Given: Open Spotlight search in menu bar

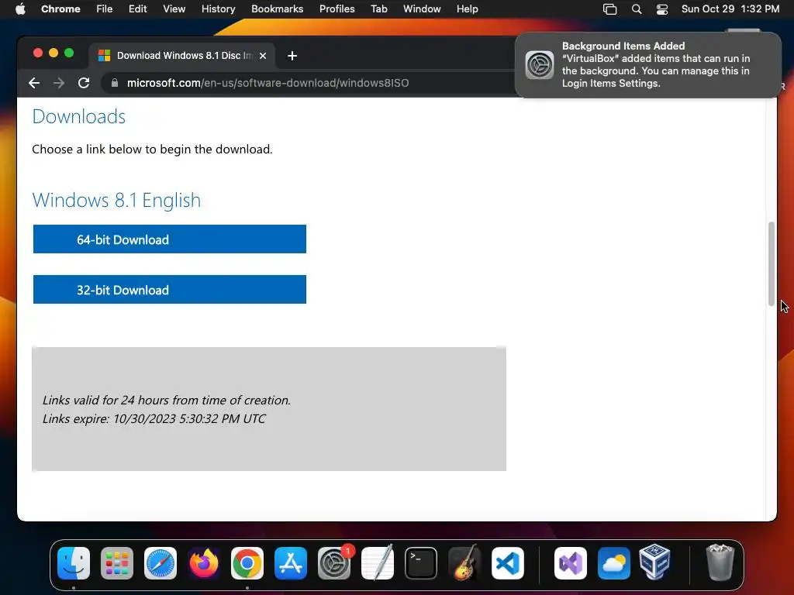Looking at the screenshot, I should click(637, 9).
